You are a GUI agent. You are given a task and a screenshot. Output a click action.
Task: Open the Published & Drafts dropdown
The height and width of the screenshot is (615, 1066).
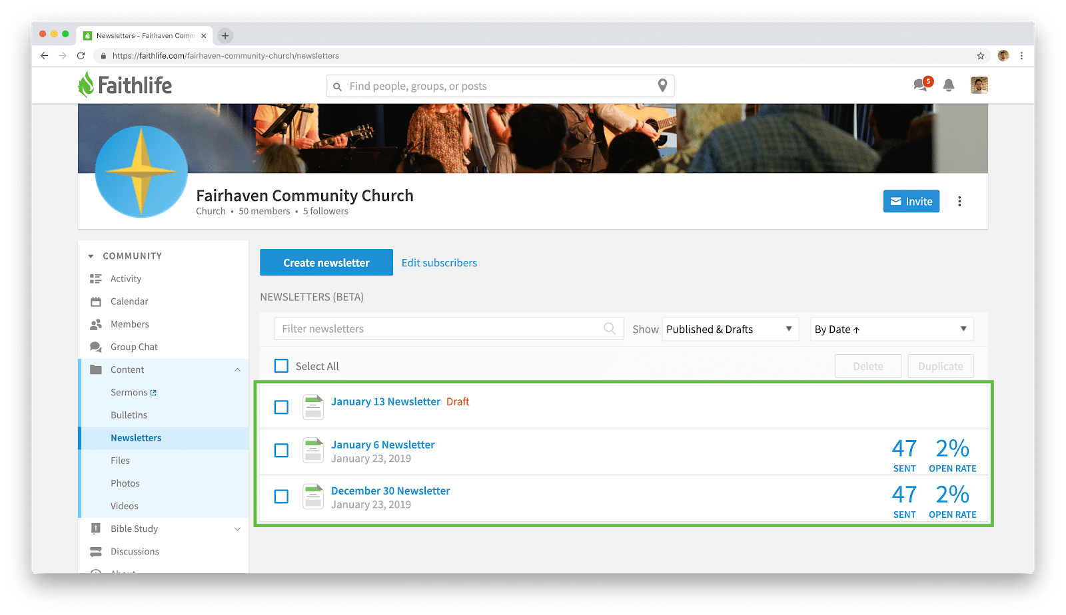(730, 329)
